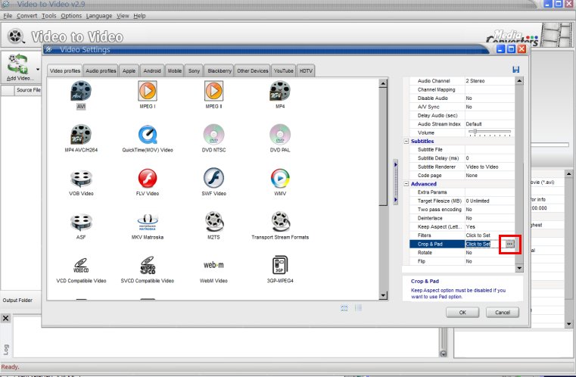
Task: Open the YouTube profiles tab
Action: (x=283, y=70)
